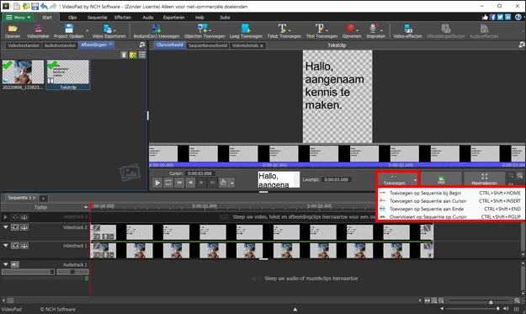This screenshot has width=526, height=314.
Task: Open the Clips ribbon tab
Action: pos(72,18)
